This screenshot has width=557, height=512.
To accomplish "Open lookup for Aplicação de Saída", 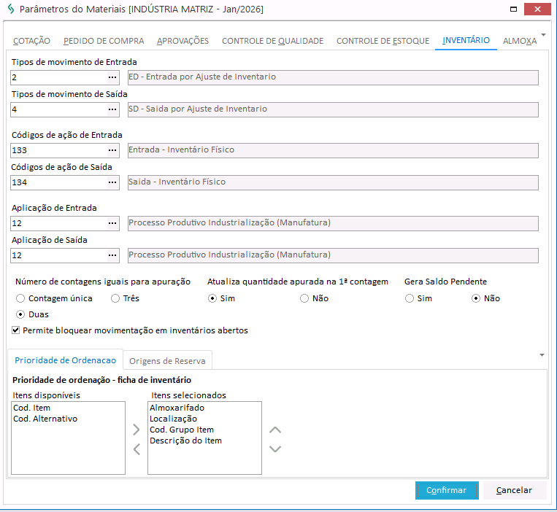I will [112, 255].
